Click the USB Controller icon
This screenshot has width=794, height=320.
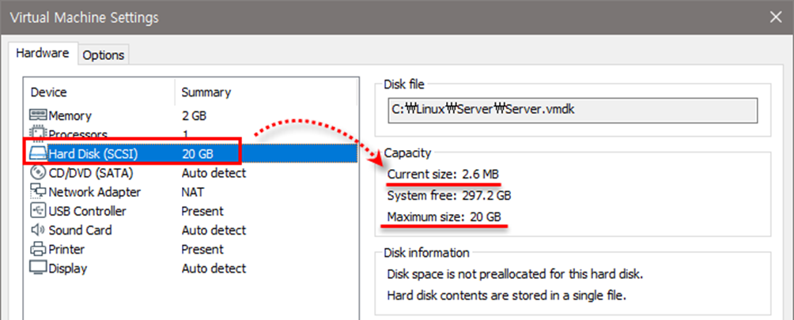pyautogui.click(x=38, y=211)
